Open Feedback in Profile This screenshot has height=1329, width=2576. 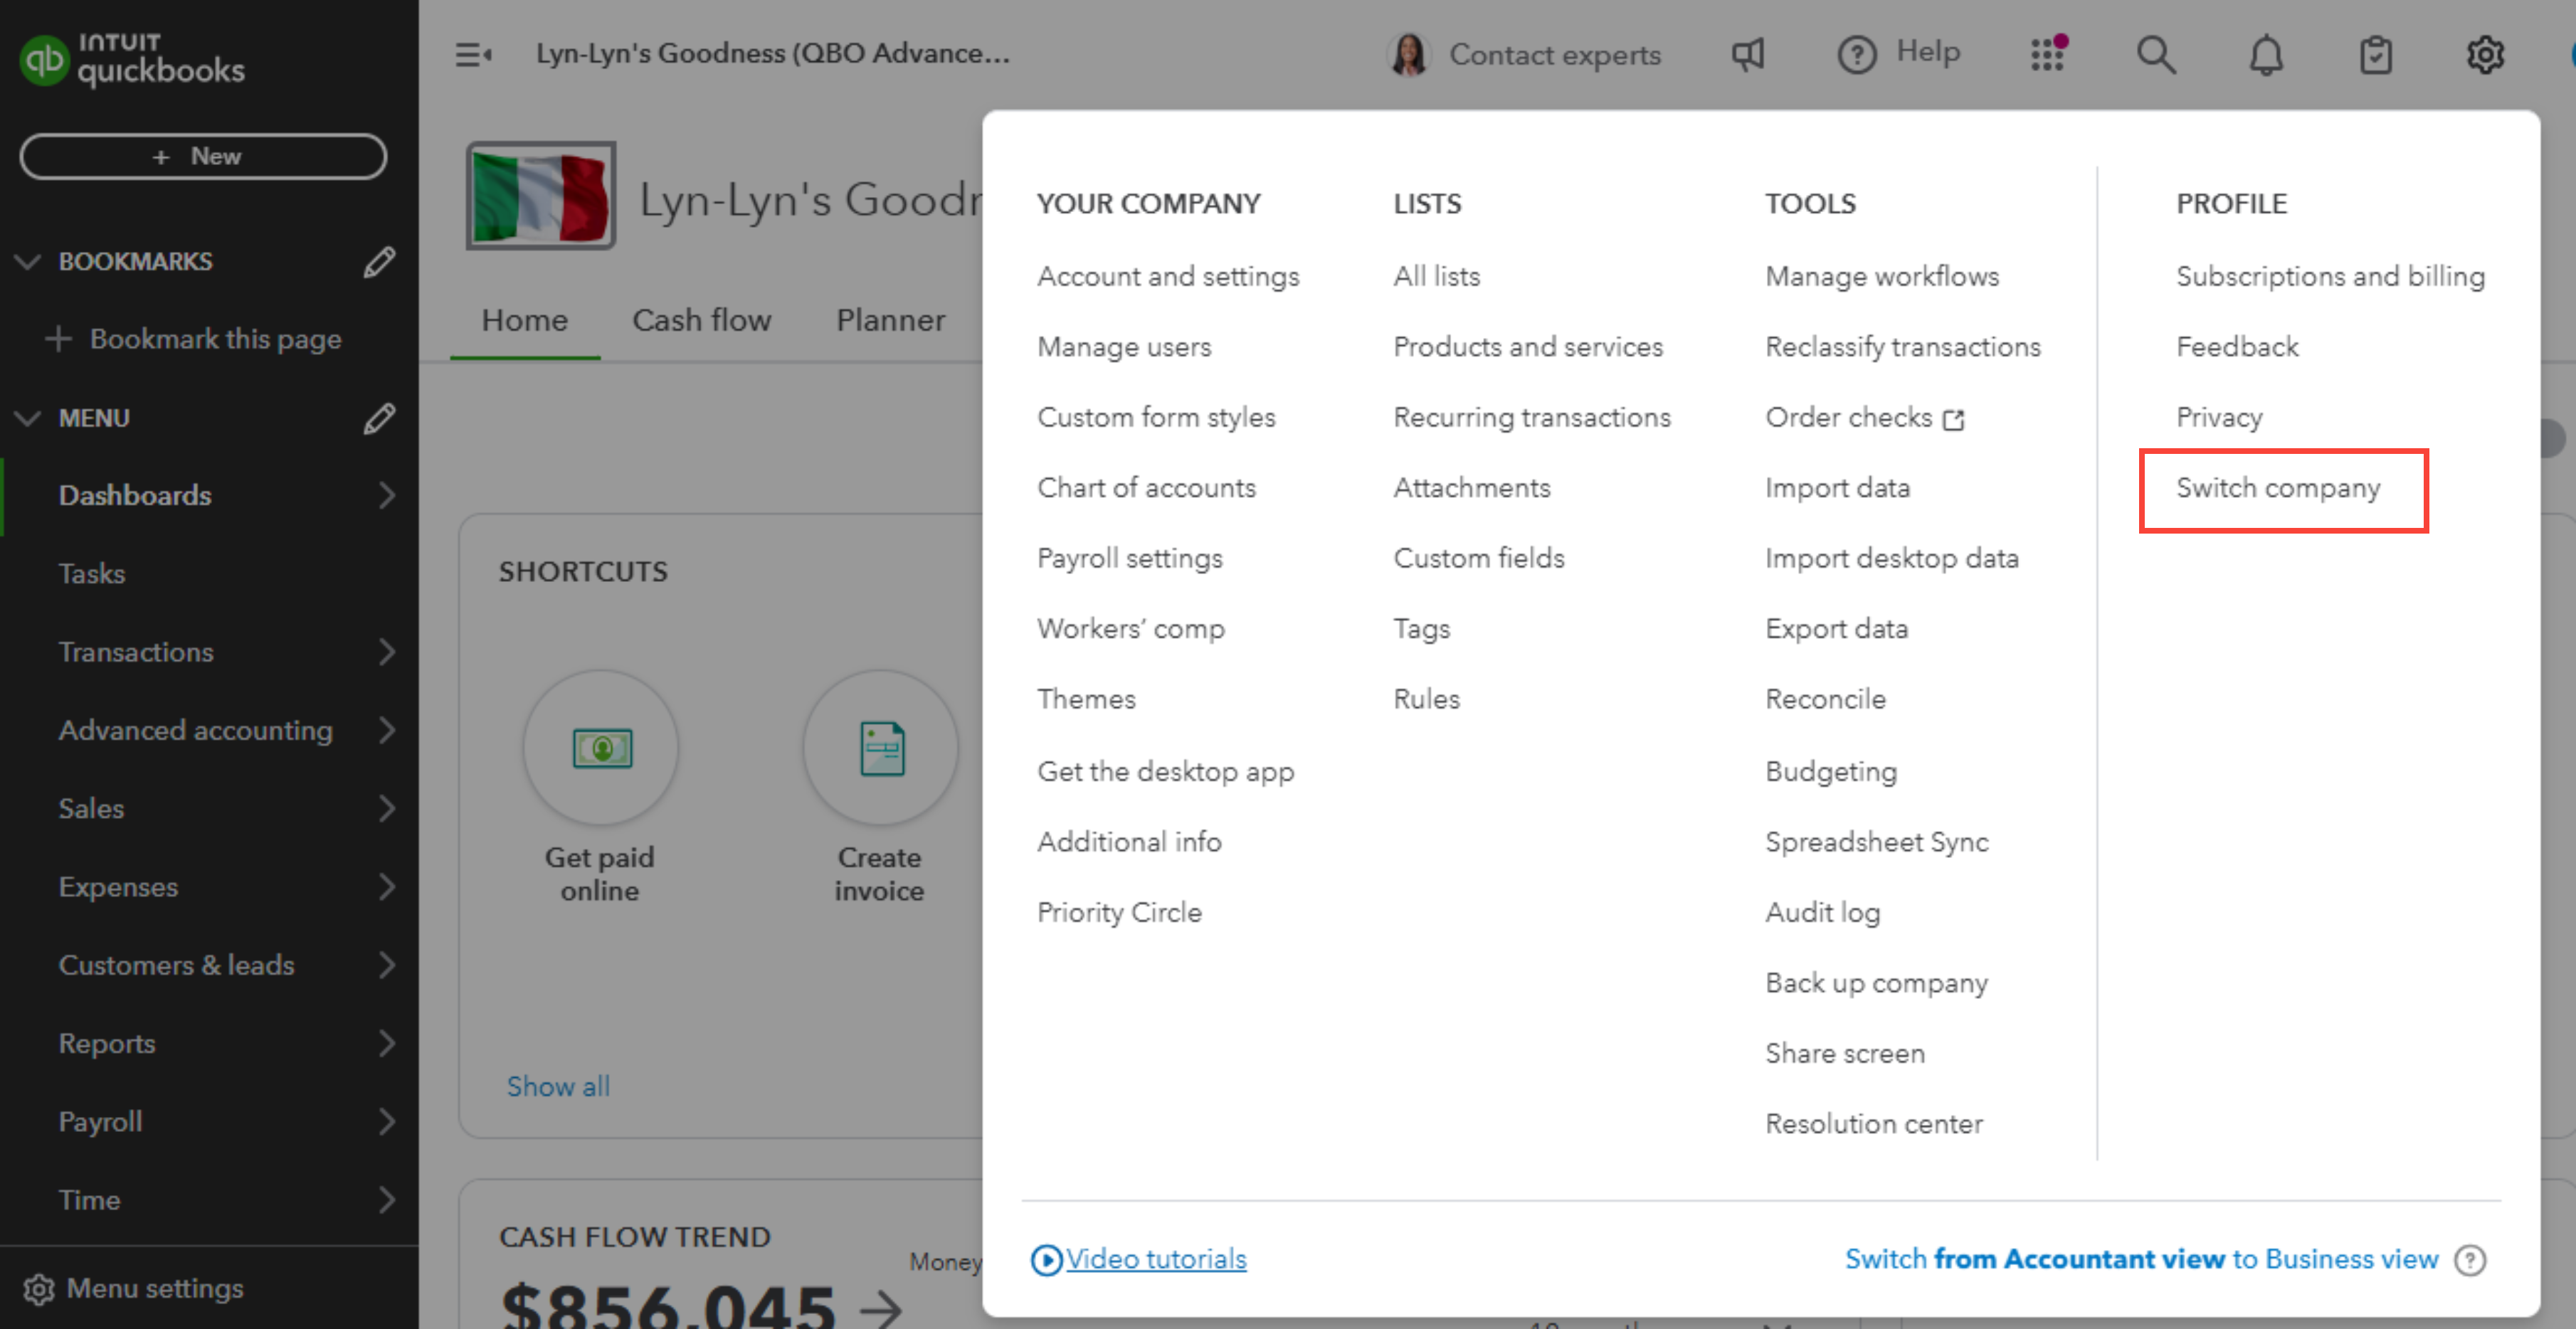point(2237,347)
